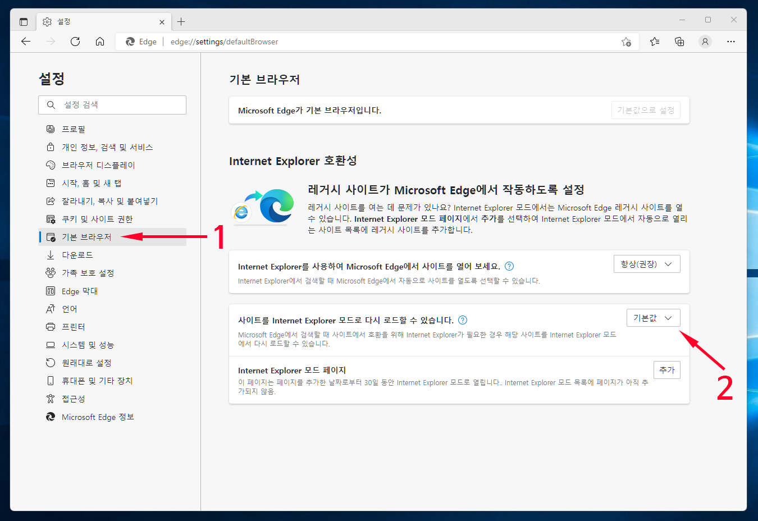Click the browser back arrow
The width and height of the screenshot is (758, 521).
tap(26, 42)
